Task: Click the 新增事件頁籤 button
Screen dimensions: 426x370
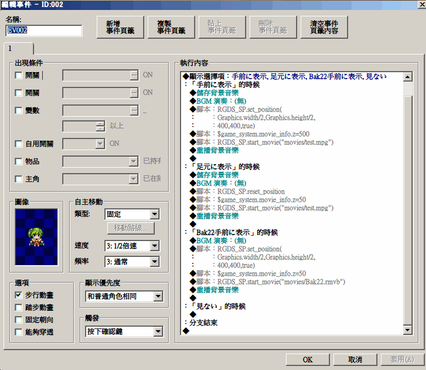Action: (120, 27)
